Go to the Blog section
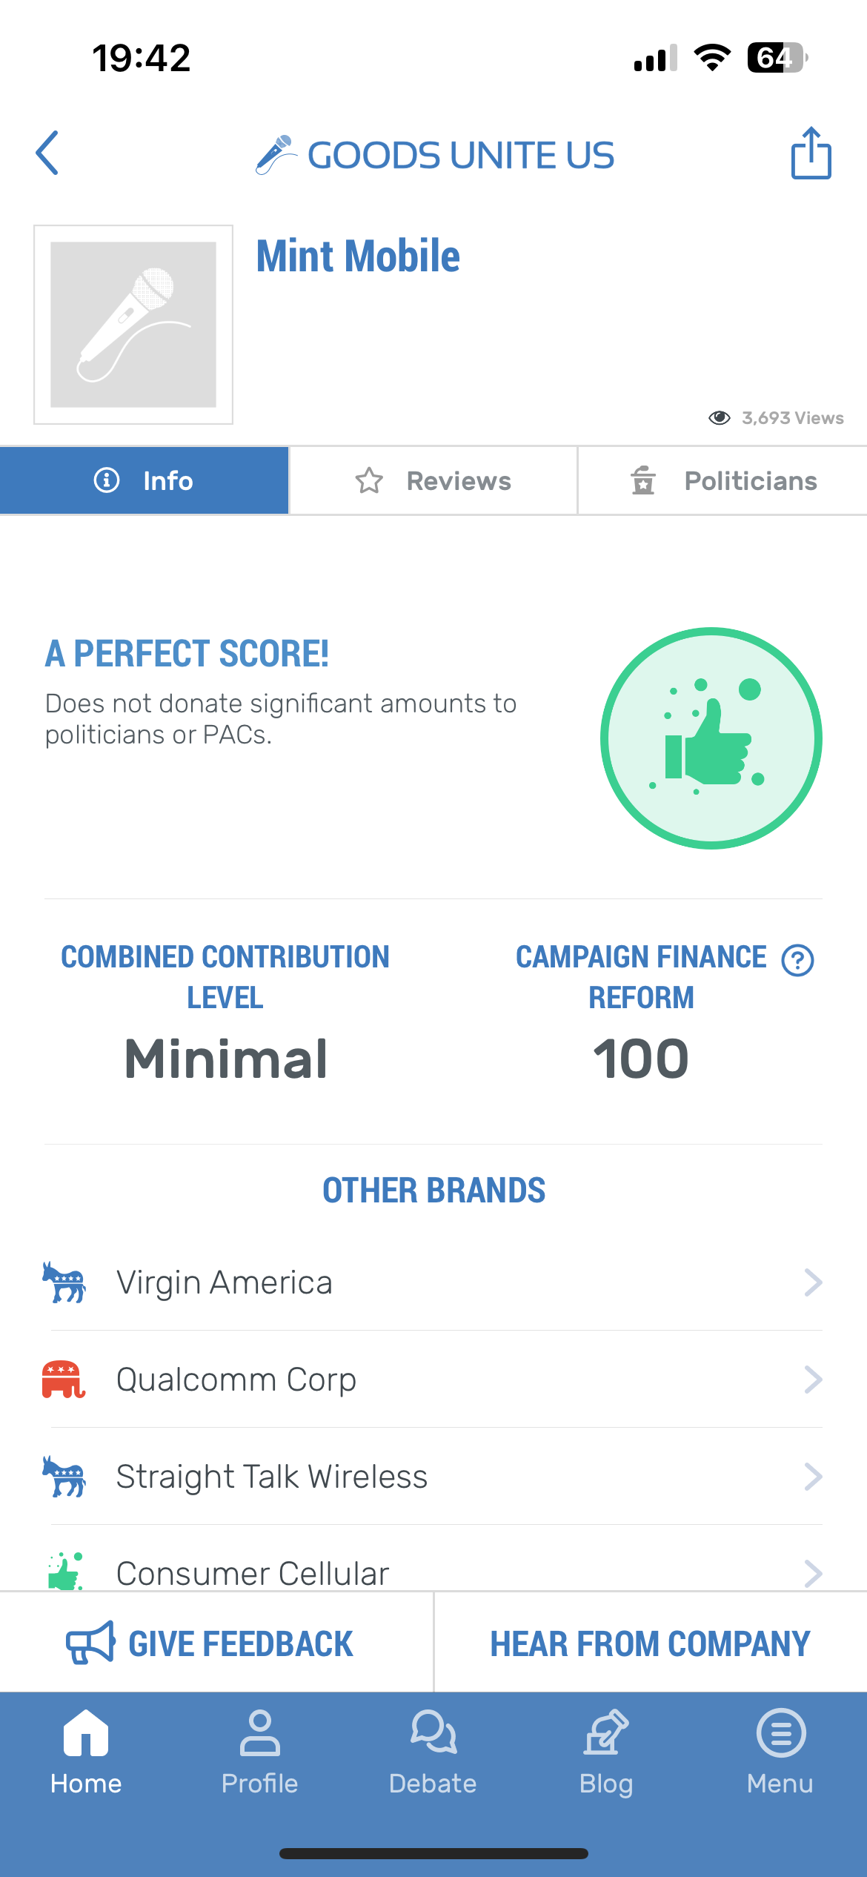Screen dimensions: 867x1877 (606, 1752)
